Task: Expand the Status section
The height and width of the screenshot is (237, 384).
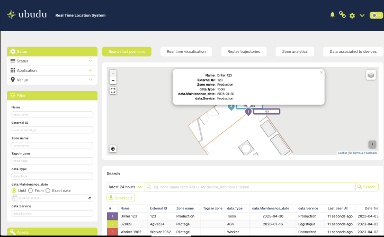Action: click(52, 61)
